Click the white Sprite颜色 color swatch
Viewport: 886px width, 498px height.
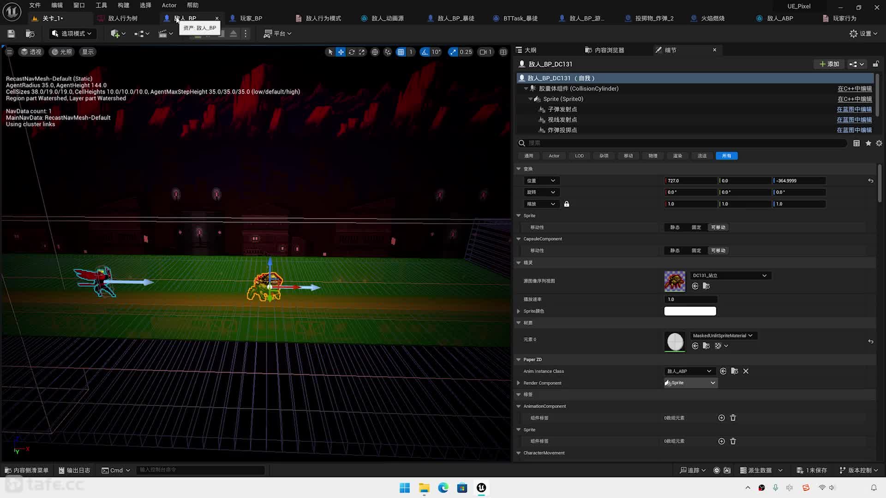(690, 311)
